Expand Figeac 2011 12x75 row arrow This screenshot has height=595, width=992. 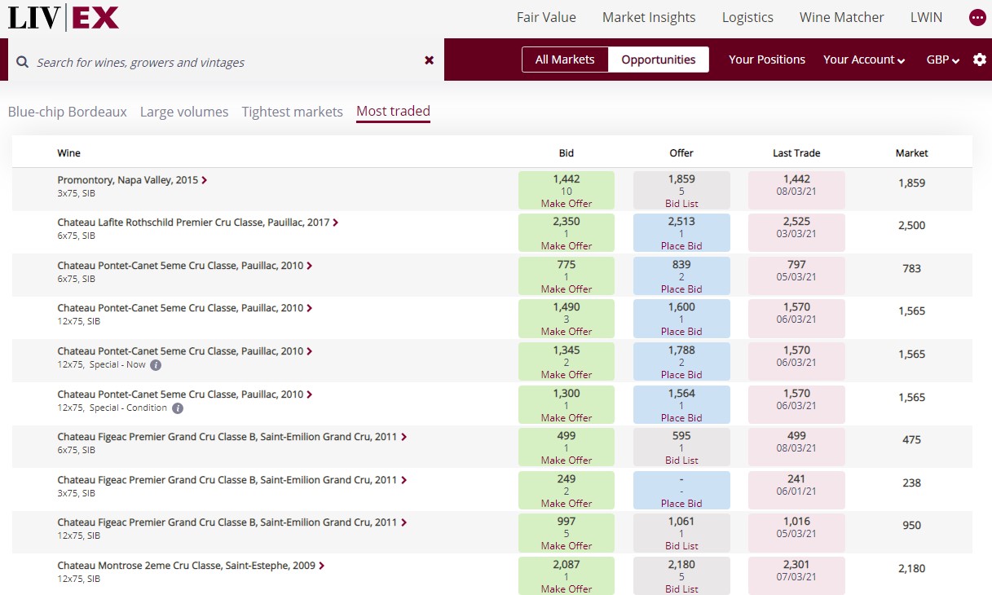[403, 522]
